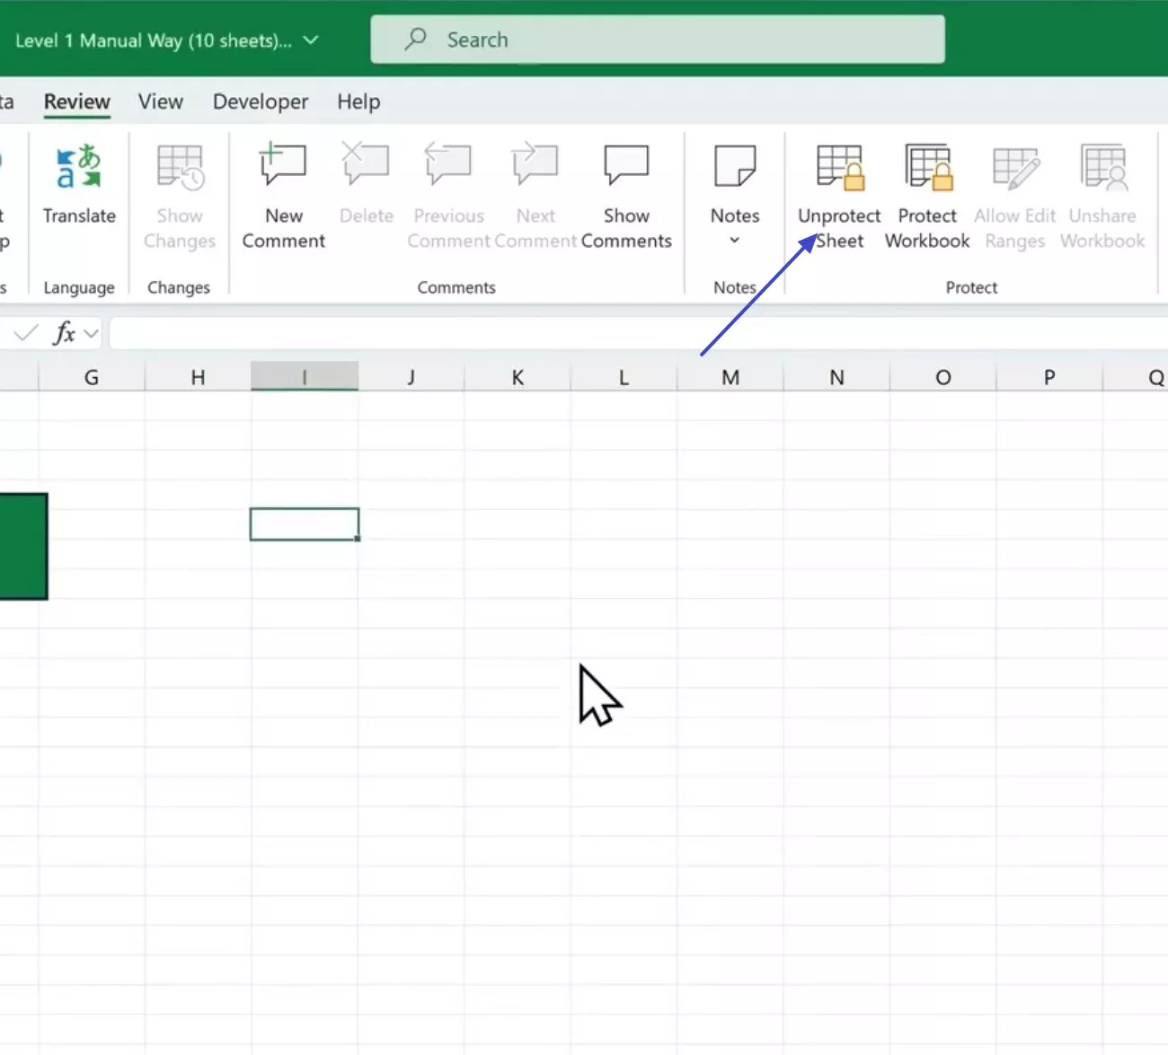Image resolution: width=1168 pixels, height=1055 pixels.
Task: Open the workbook title dropdown
Action: click(309, 40)
